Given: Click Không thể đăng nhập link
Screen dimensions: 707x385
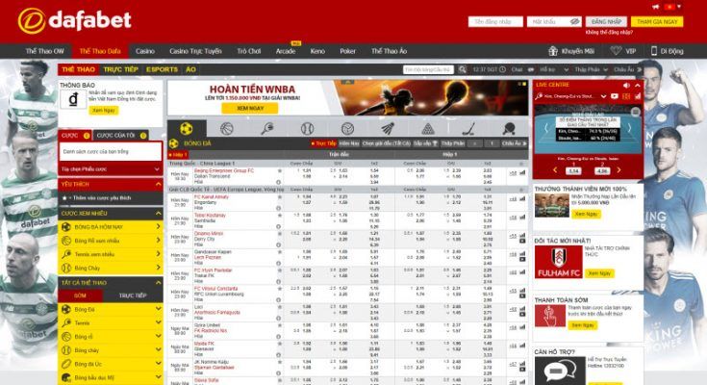Looking at the screenshot, I should [x=609, y=33].
